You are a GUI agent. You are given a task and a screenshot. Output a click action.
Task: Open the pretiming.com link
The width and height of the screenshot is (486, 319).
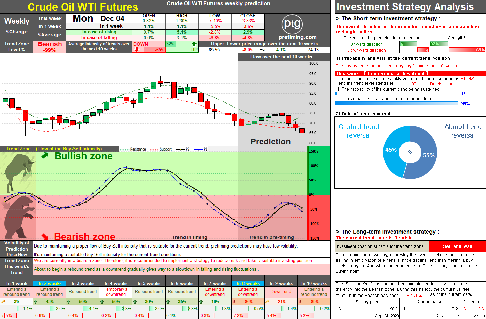(x=297, y=37)
